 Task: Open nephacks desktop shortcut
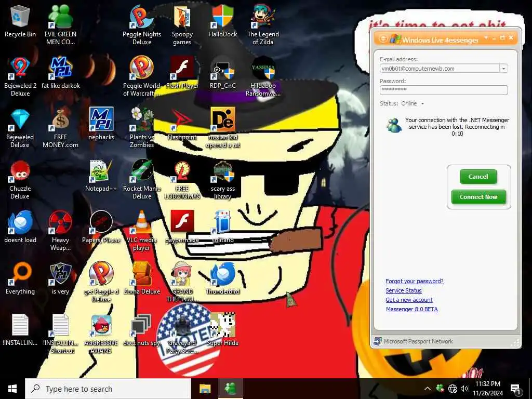(101, 124)
